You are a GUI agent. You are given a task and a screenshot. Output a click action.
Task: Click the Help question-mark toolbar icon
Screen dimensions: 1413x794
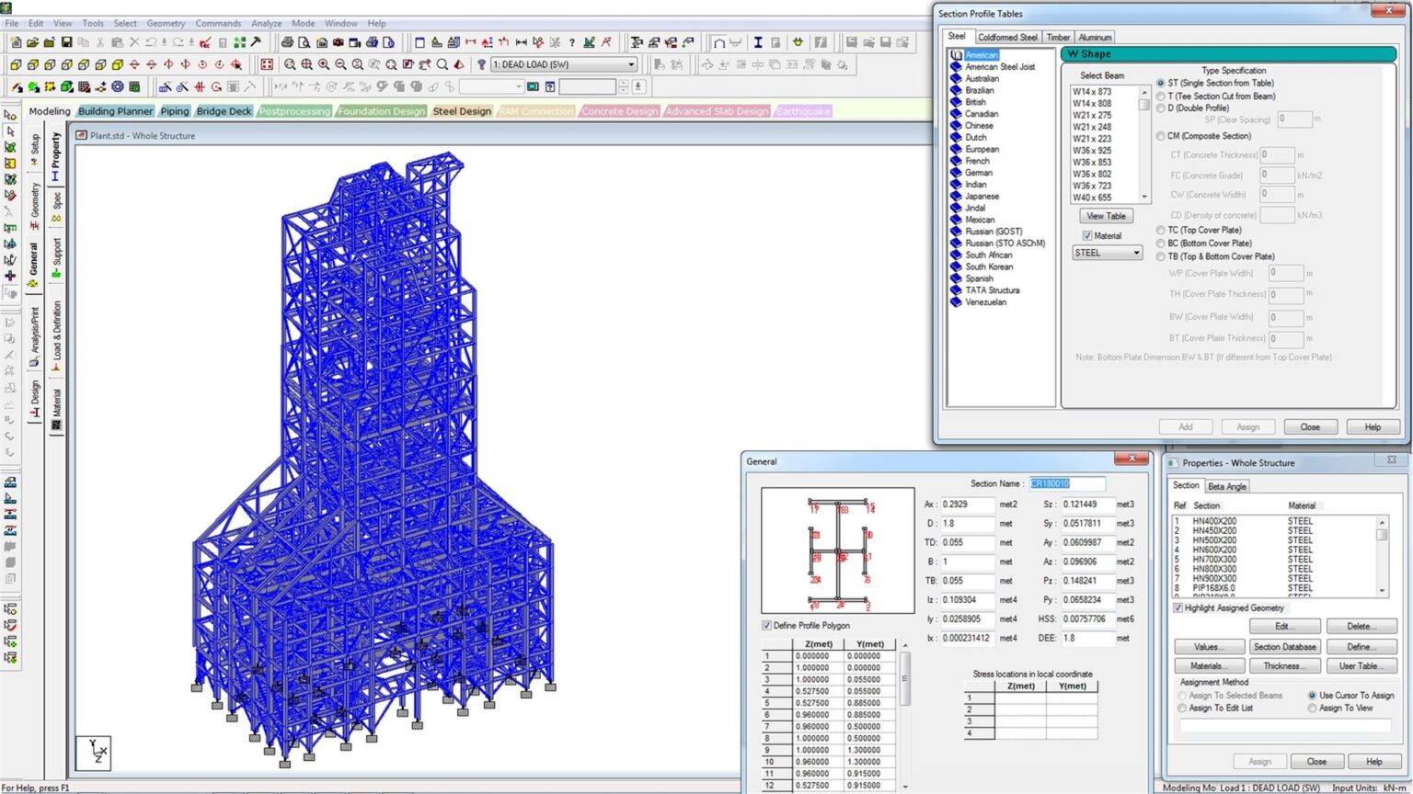[x=571, y=42]
